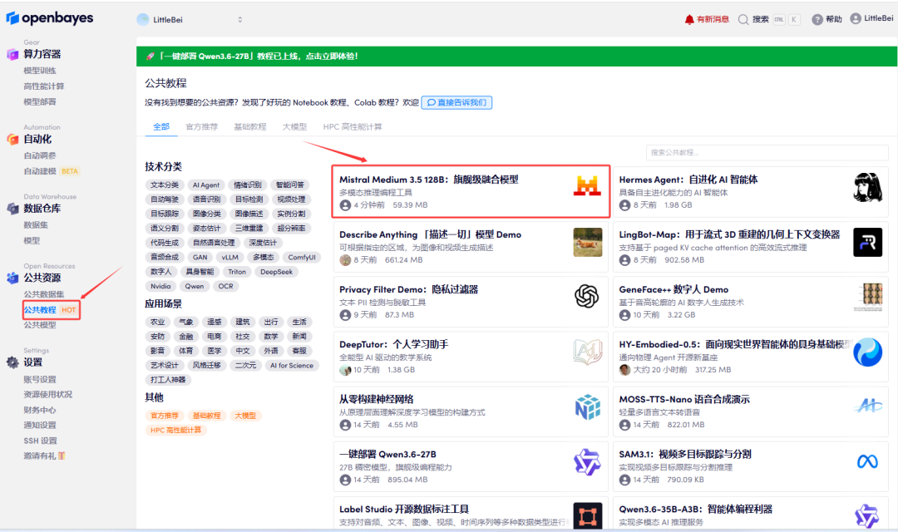Click the Qwen logo on 一键部署 Qwen3.6-27B card
Image resolution: width=898 pixels, height=532 pixels.
[x=587, y=462]
